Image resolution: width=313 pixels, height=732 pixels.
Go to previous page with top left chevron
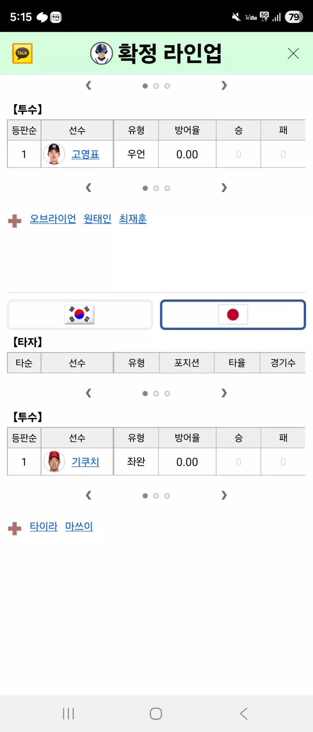[x=88, y=86]
